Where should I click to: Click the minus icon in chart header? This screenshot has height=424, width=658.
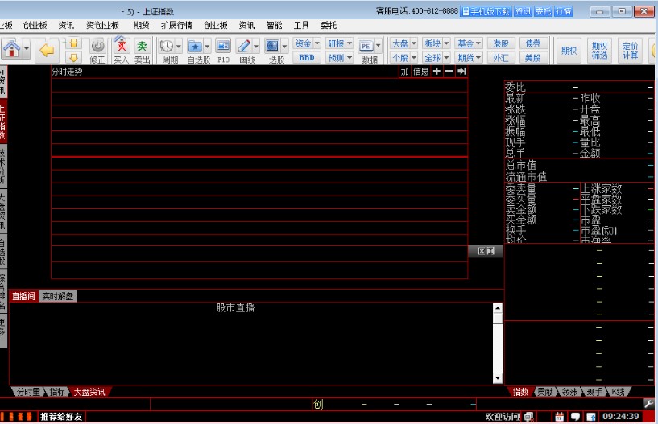(449, 72)
